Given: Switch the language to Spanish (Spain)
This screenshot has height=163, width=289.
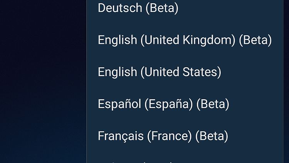Looking at the screenshot, I should [x=163, y=104].
